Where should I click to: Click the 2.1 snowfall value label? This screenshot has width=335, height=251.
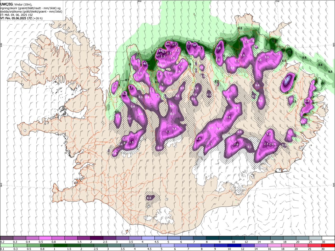(x=266, y=144)
